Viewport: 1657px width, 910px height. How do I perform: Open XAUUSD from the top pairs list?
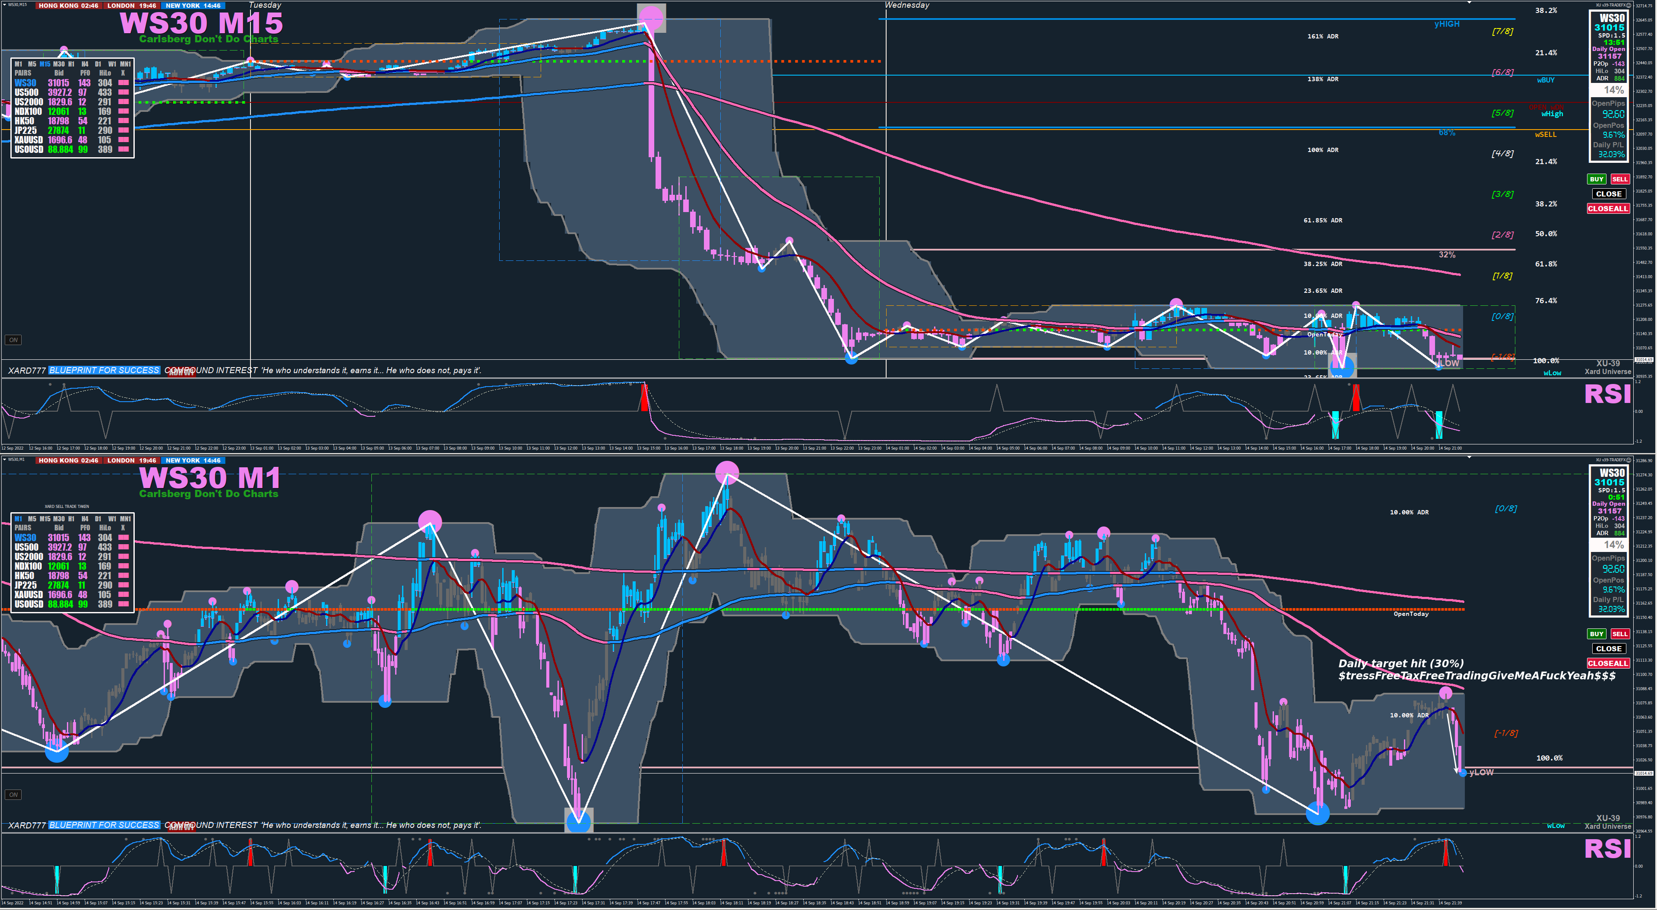[x=29, y=140]
